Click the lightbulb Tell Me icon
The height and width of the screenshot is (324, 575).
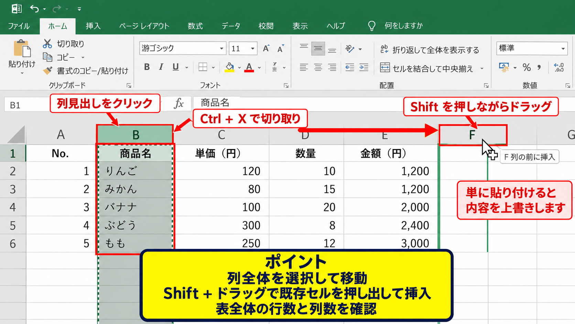pos(372,26)
